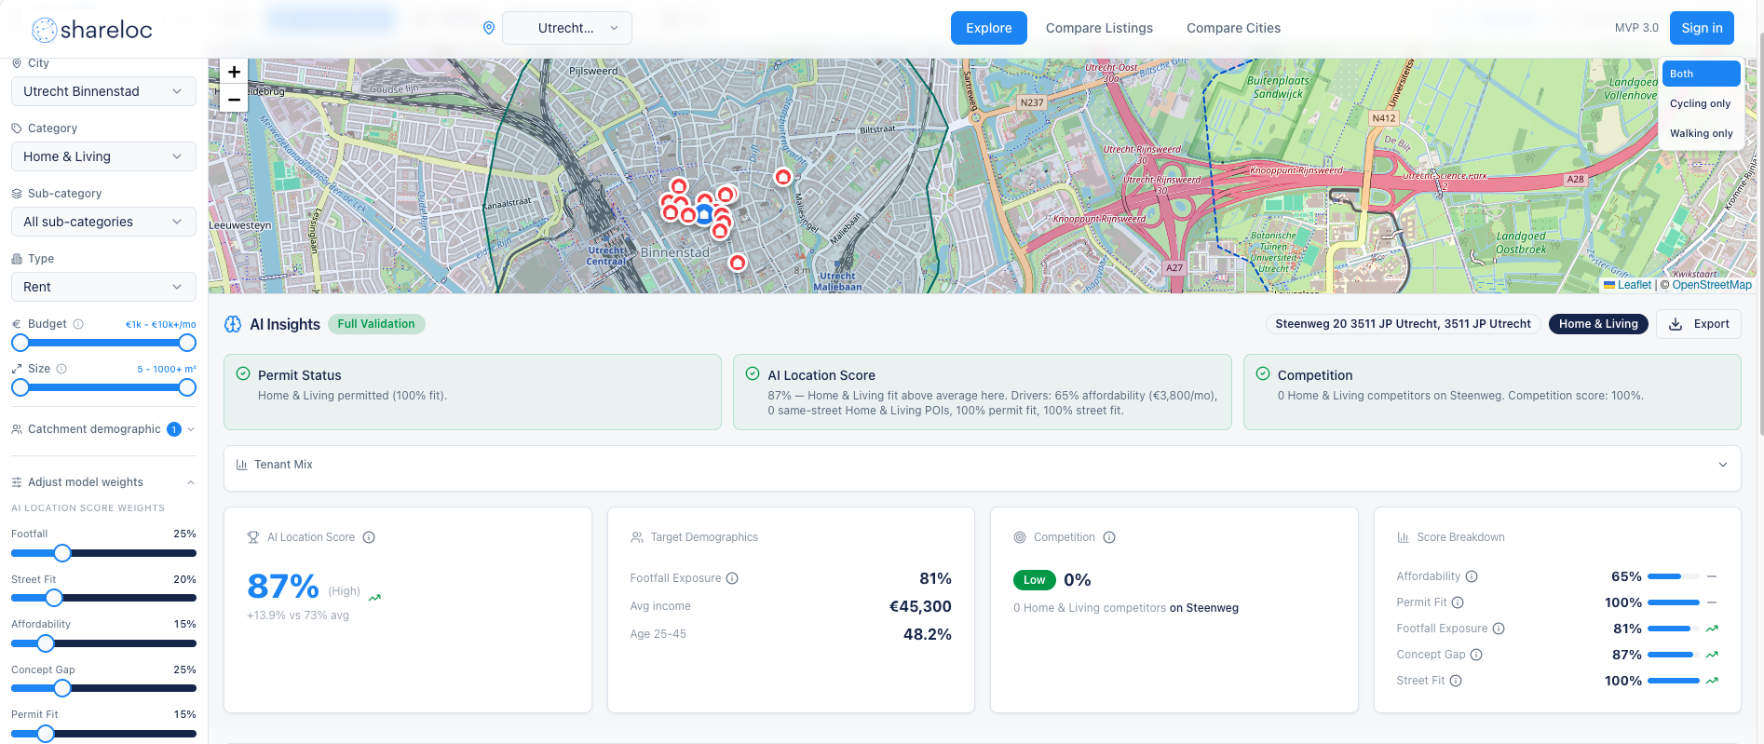Click the Footfall weight slider handle
Image resolution: width=1764 pixels, height=744 pixels.
point(62,553)
